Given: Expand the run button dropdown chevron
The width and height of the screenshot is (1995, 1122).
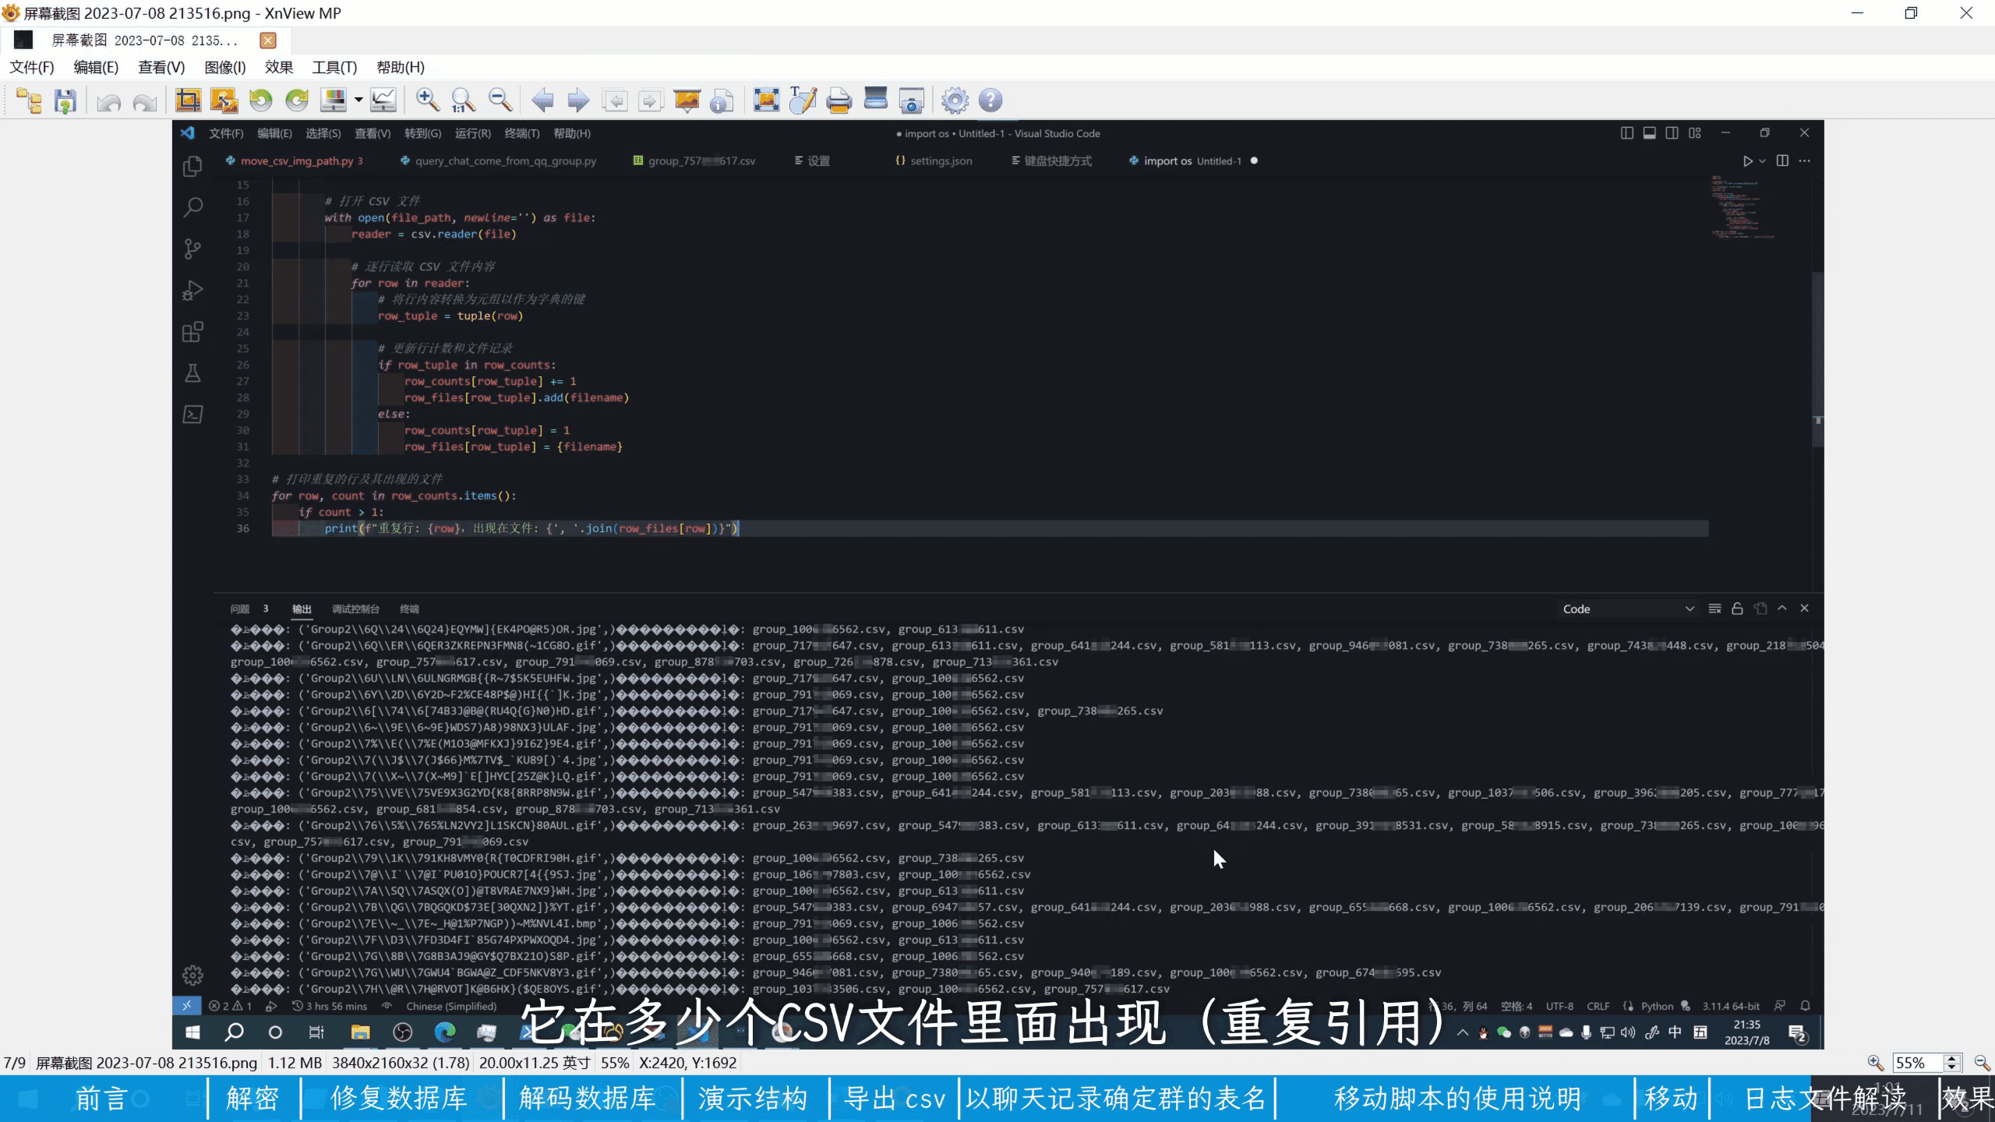Looking at the screenshot, I should point(1762,161).
